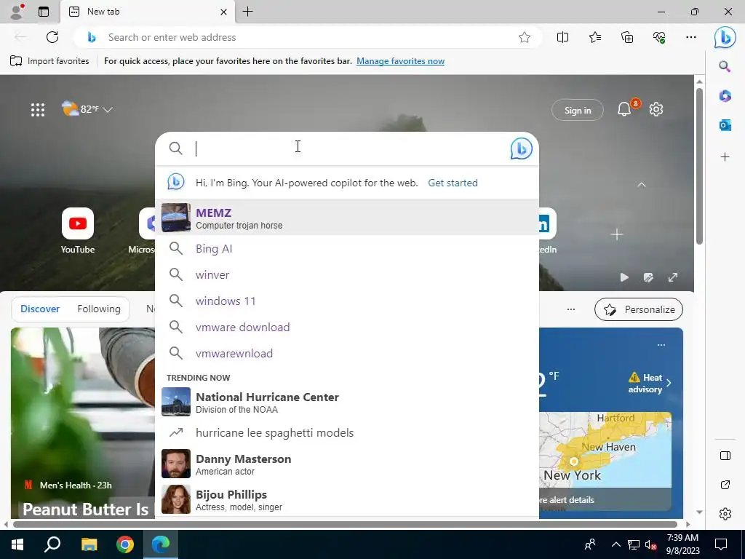
Task: Play the background video
Action: tap(624, 277)
